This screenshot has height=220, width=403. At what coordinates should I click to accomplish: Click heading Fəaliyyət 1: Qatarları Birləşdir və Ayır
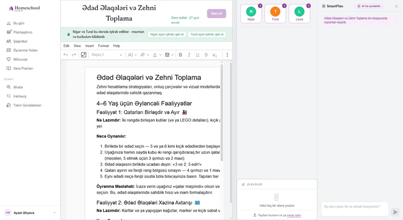point(142,113)
